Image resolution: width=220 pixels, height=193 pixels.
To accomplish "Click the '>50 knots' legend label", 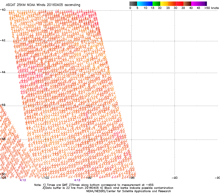I will (x=211, y=8).
